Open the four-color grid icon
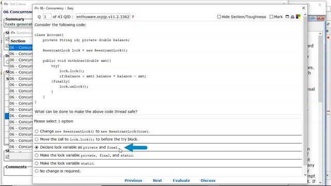This screenshot has width=331, height=186. click(298, 17)
